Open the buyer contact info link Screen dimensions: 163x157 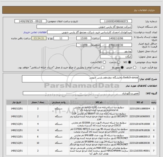(35, 32)
